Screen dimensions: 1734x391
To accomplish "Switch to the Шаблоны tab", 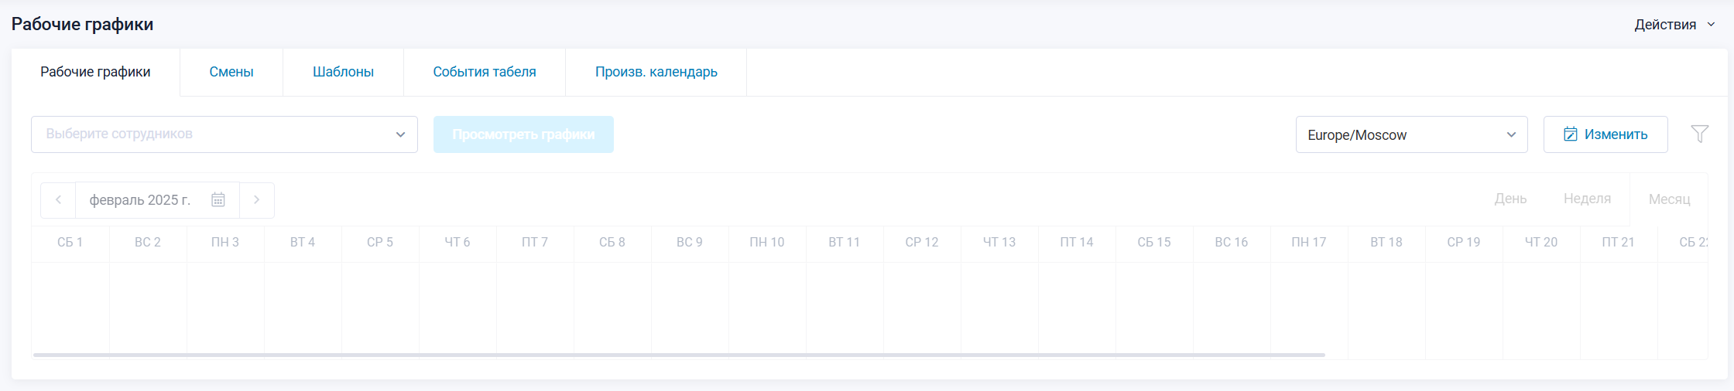I will [343, 72].
